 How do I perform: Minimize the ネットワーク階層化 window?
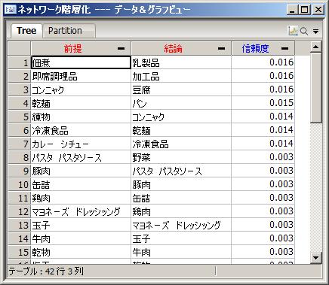(292, 10)
